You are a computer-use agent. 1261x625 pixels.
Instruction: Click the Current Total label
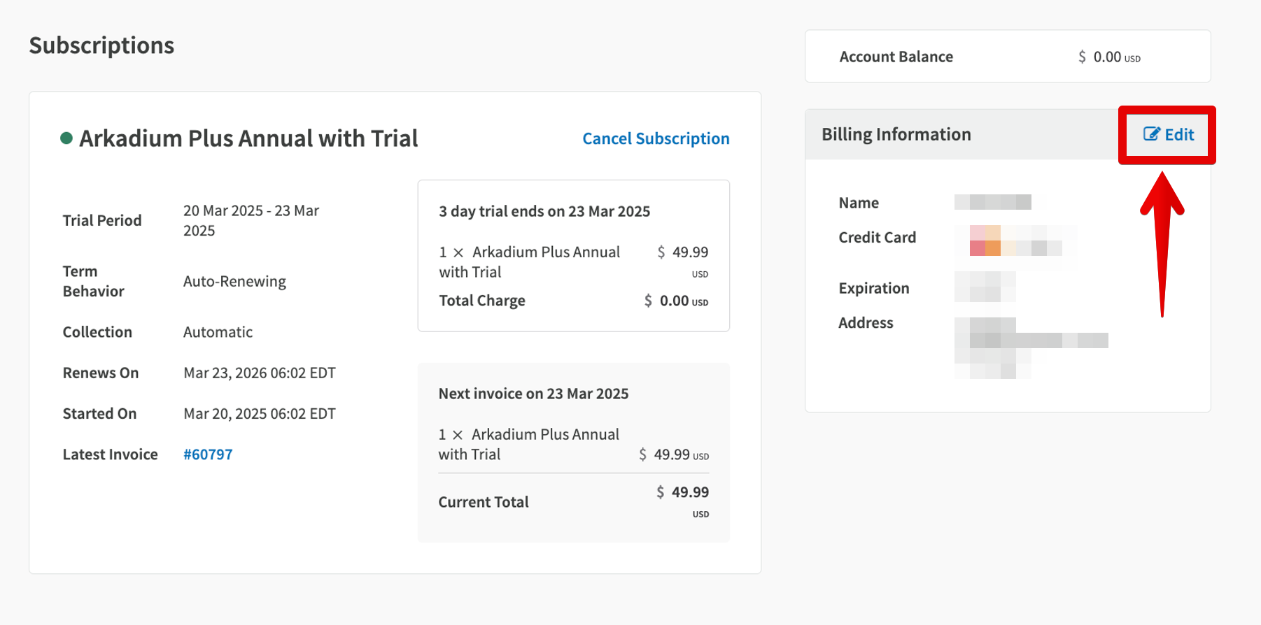coord(484,502)
